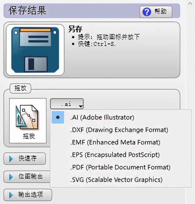This screenshot has width=195, height=204.
Task: Expand the 快速存 quick save section
Action: (25, 159)
